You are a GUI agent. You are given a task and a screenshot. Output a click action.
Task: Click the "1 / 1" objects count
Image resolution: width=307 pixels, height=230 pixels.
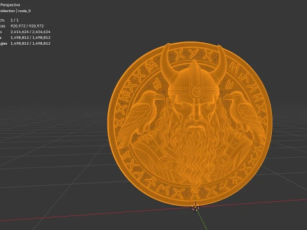pos(15,20)
